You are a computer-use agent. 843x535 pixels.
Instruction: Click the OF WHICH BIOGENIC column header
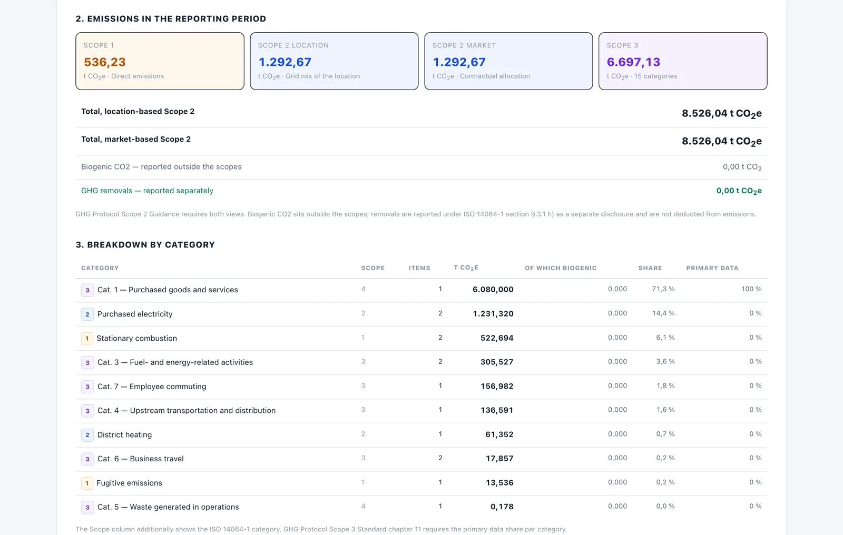pyautogui.click(x=561, y=268)
